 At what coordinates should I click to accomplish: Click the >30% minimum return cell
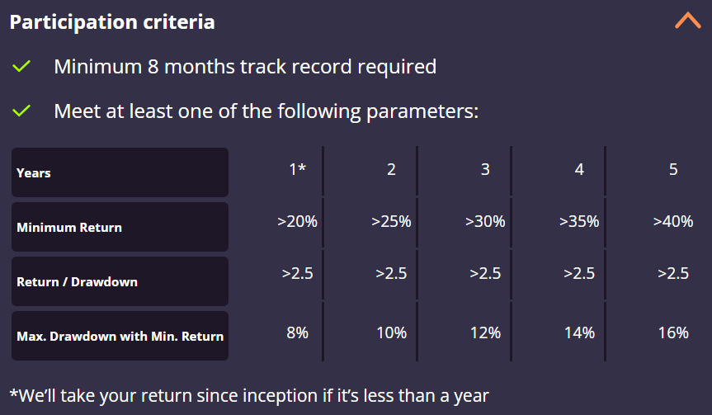(485, 221)
